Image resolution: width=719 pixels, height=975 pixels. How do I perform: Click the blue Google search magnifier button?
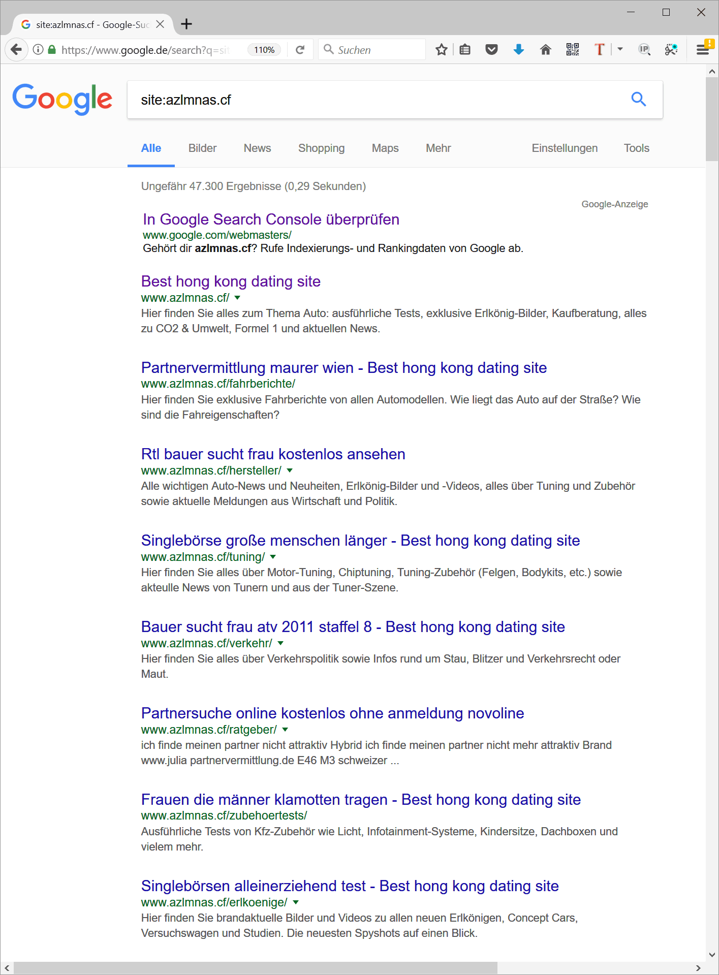639,99
